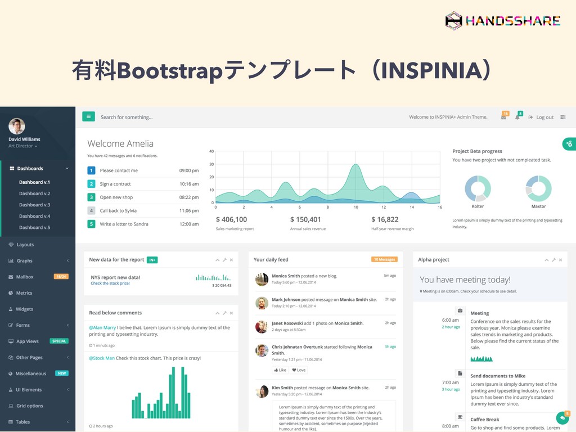Collapse the Dashboards menu chevron
The width and height of the screenshot is (576, 432).
coord(67,169)
